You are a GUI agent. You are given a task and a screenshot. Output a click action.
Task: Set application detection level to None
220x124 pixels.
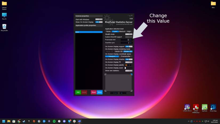pos(108,32)
